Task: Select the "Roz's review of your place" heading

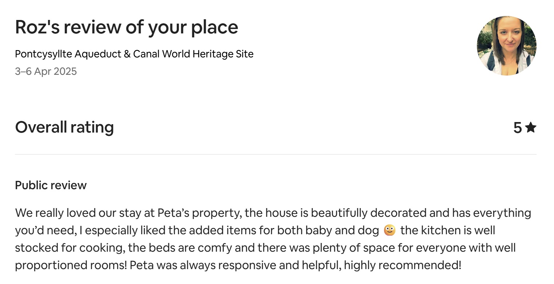Action: (127, 27)
